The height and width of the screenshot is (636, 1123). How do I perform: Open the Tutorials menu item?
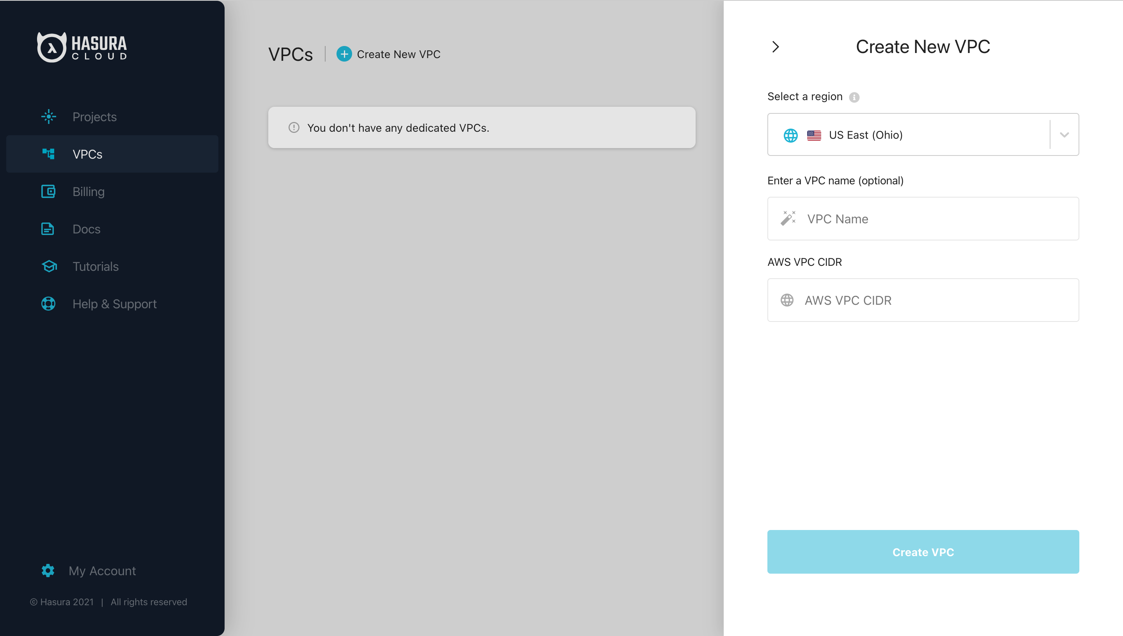(x=95, y=266)
